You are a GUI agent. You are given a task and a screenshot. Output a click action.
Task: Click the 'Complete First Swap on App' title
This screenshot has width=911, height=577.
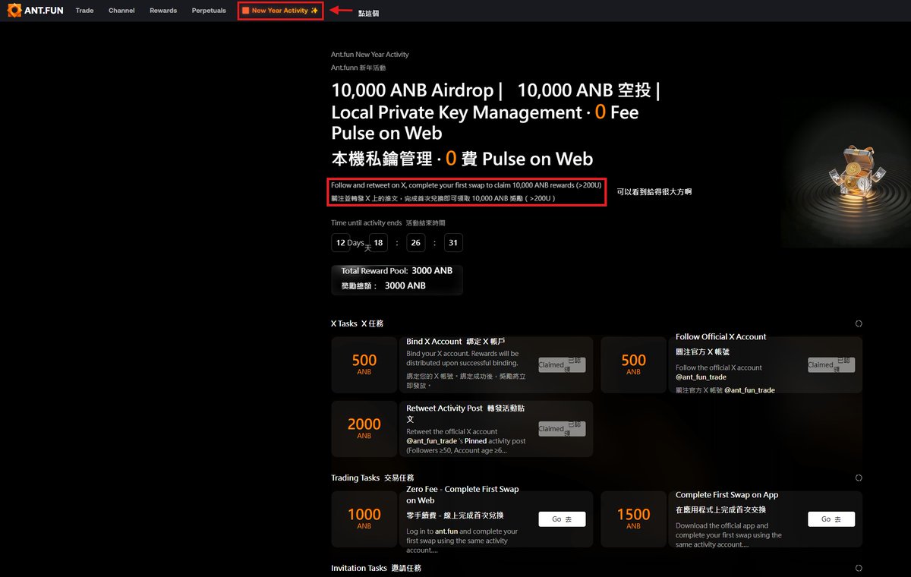pos(727,495)
